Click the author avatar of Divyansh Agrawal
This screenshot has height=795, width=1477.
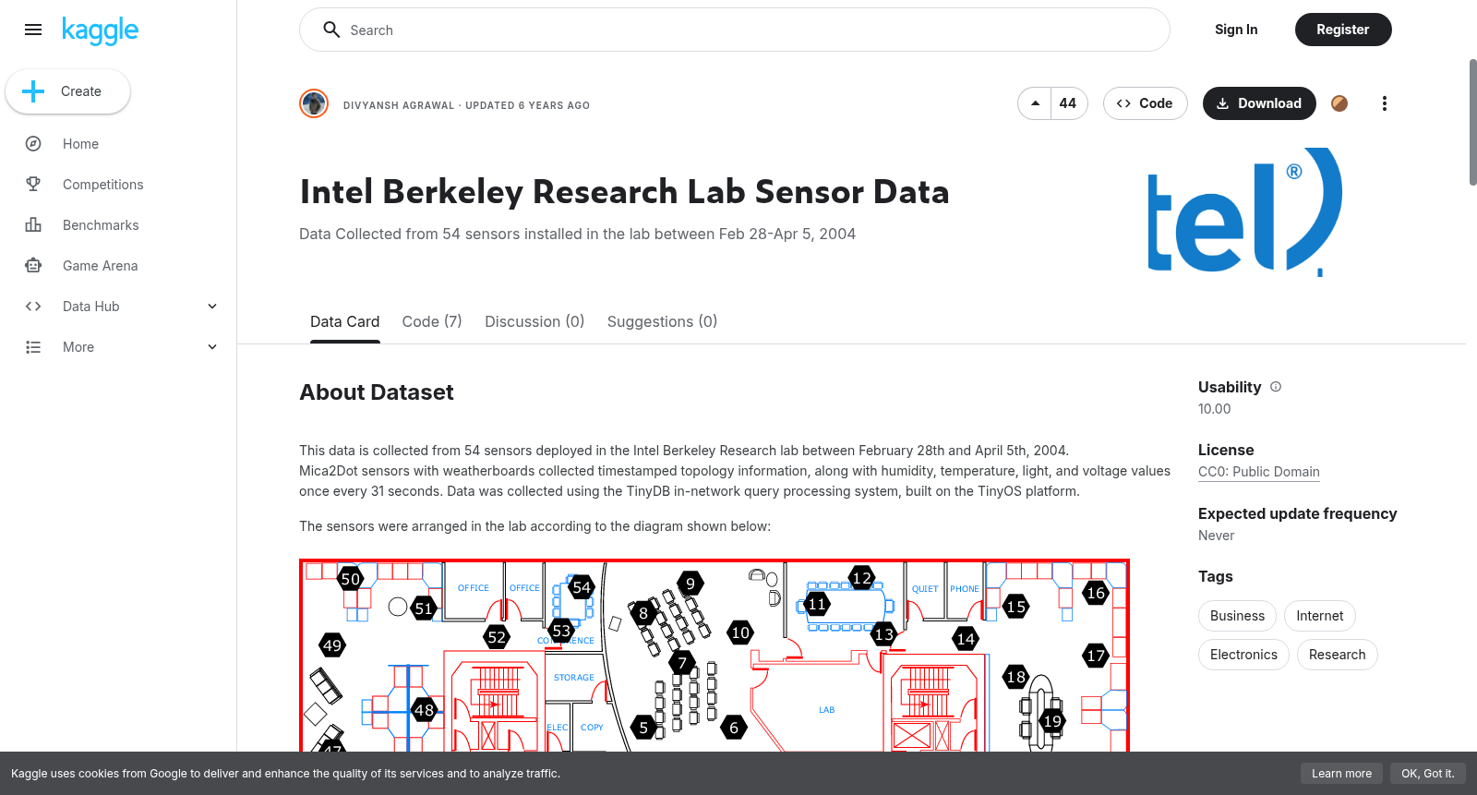coord(314,103)
